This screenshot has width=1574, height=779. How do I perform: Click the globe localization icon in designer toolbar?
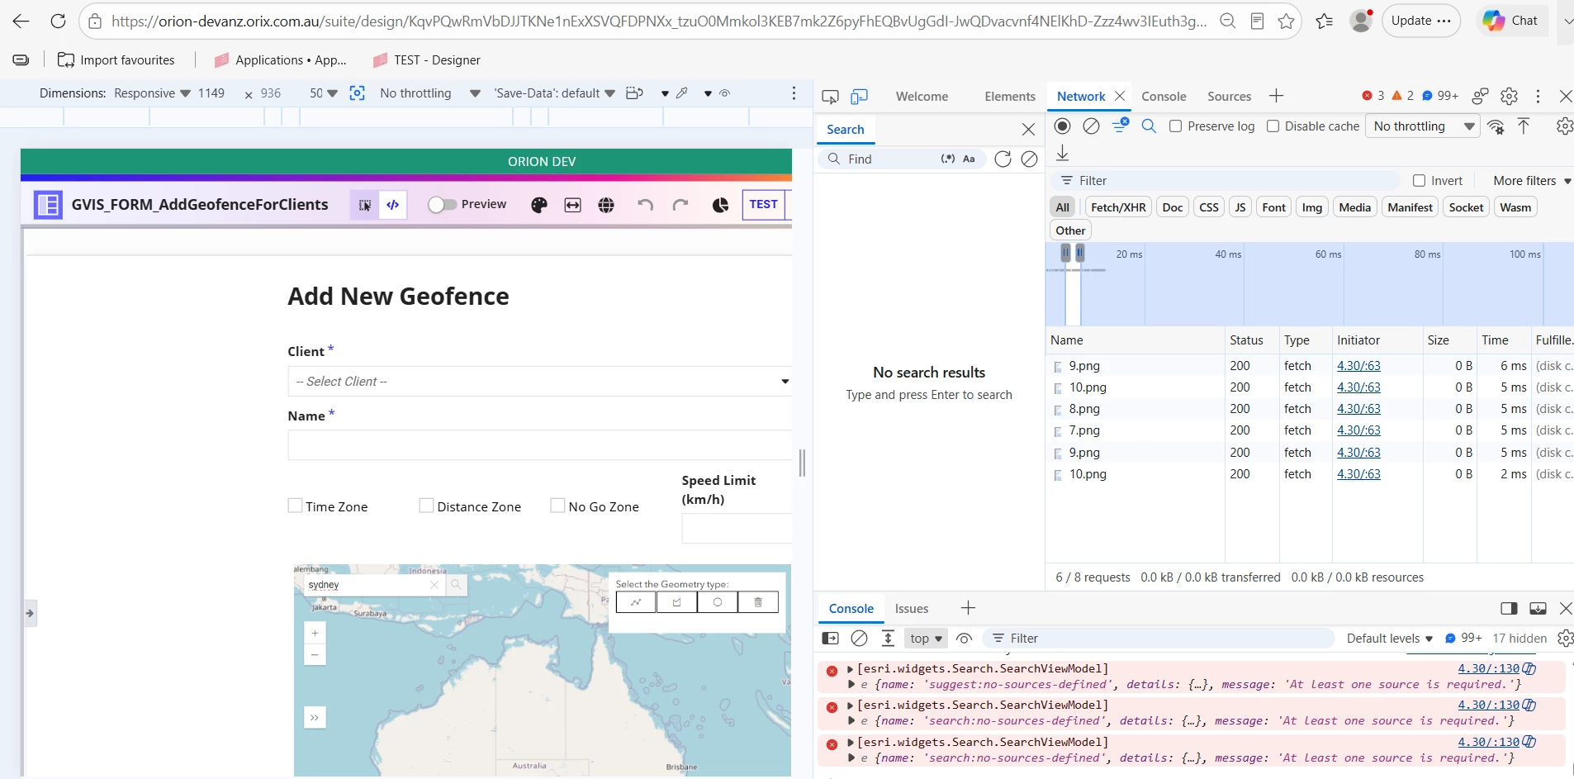pos(606,205)
